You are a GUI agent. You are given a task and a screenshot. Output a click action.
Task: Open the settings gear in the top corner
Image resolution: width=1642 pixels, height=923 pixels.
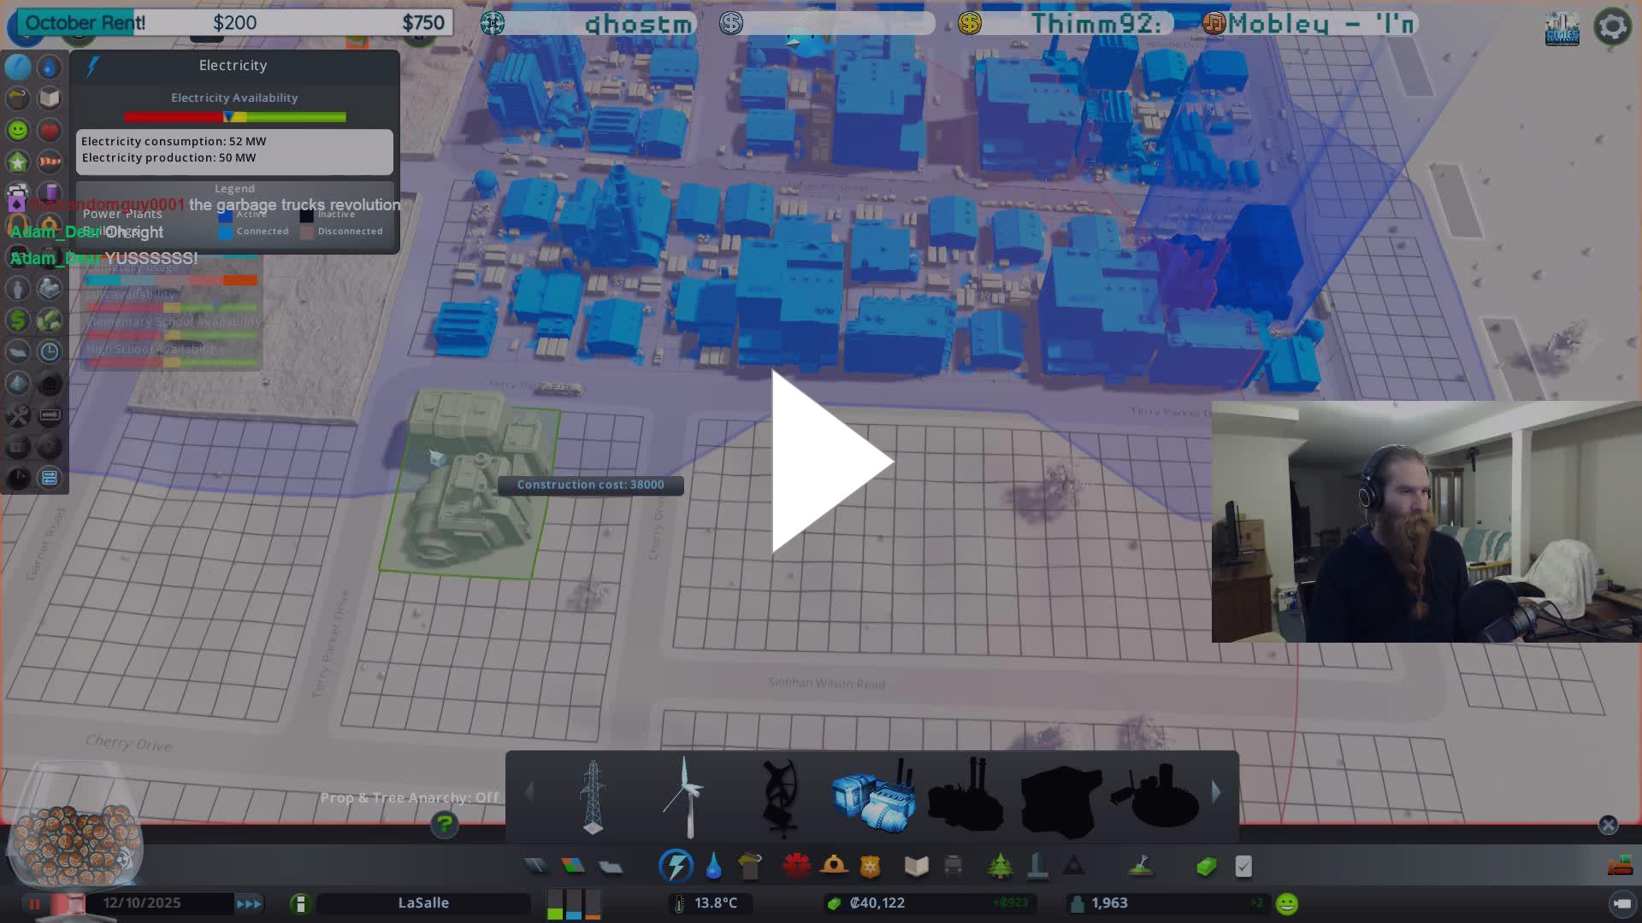point(1613,26)
